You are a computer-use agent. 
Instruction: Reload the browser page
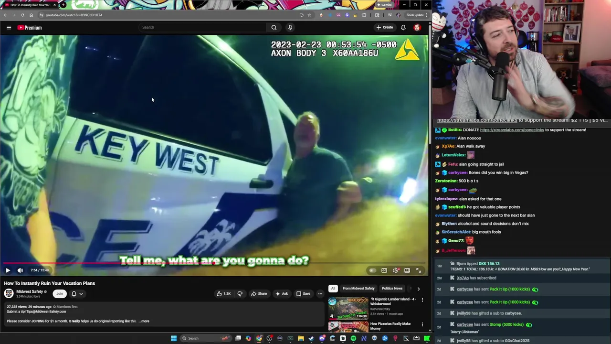(x=22, y=15)
